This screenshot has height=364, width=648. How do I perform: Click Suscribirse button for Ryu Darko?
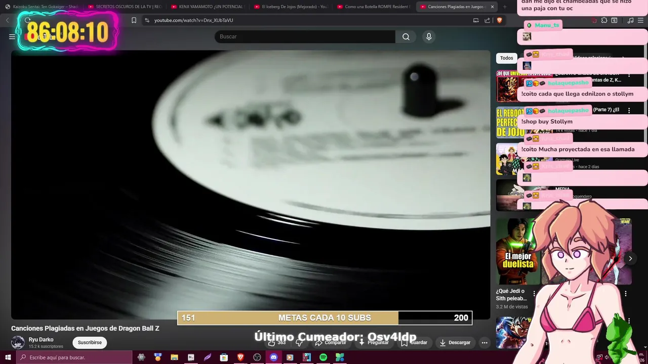pos(90,342)
